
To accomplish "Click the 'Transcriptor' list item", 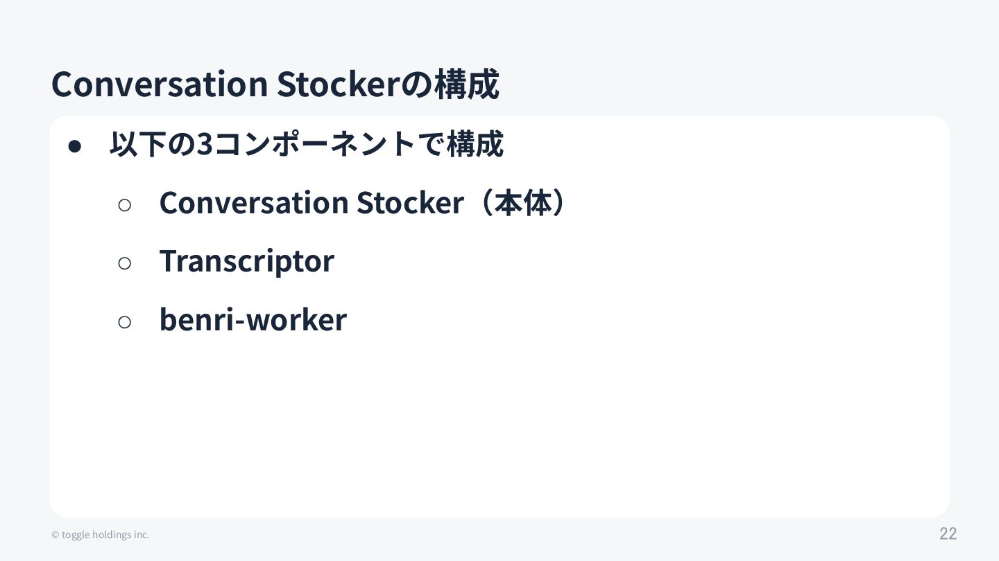I will pyautogui.click(x=246, y=261).
